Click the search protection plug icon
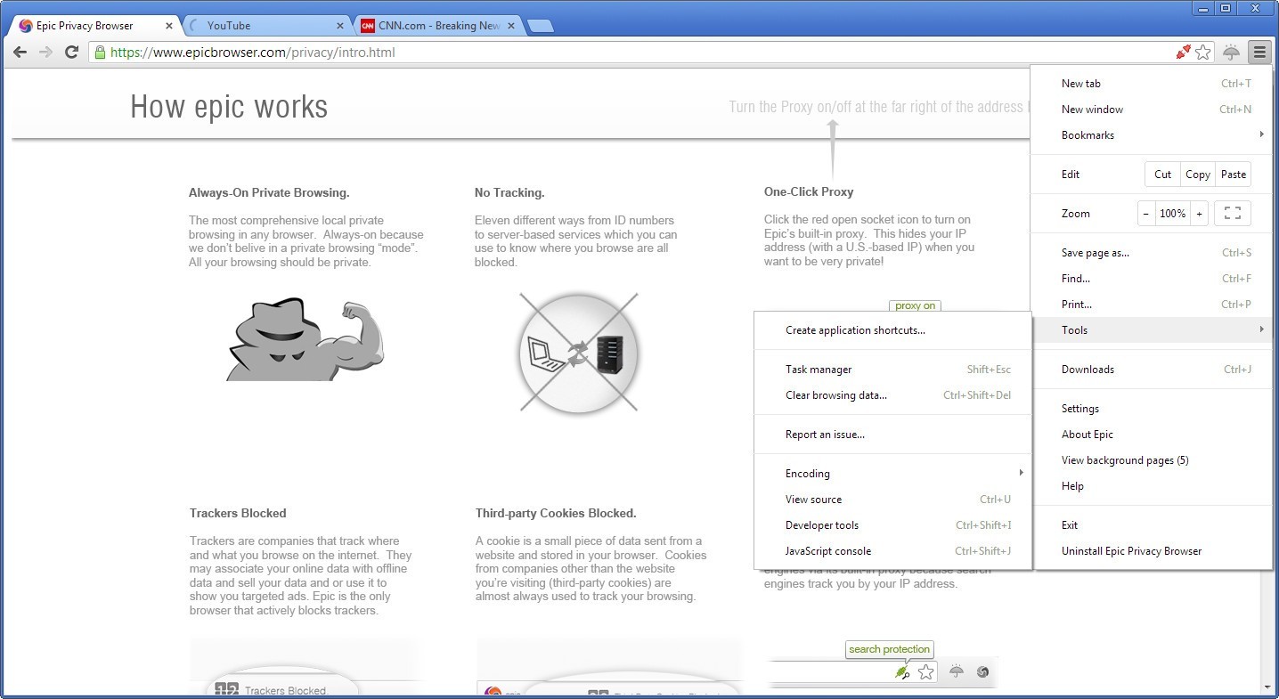This screenshot has height=699, width=1279. click(x=903, y=672)
